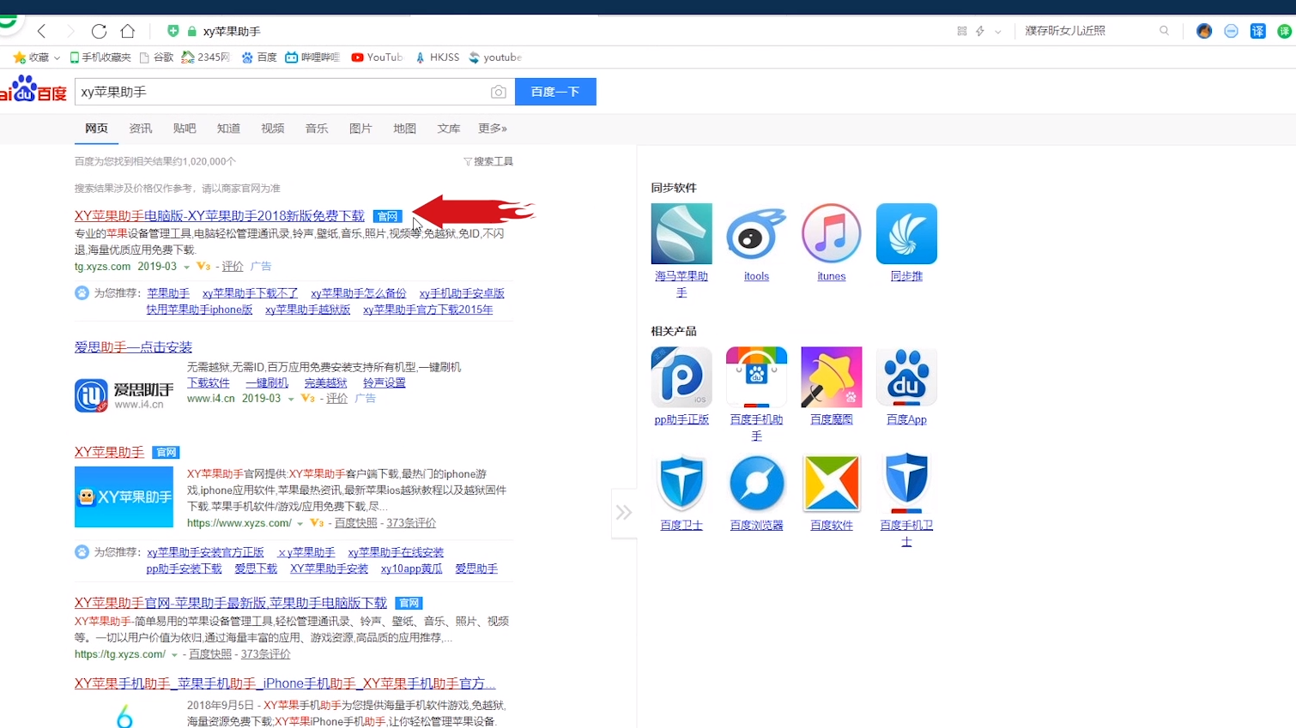
Task: Open the 百度魔图 icon
Action: click(x=831, y=376)
